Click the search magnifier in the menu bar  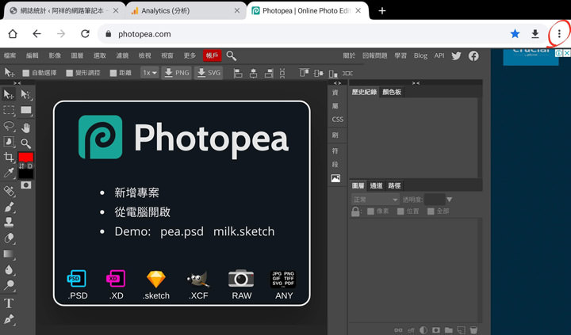click(232, 55)
